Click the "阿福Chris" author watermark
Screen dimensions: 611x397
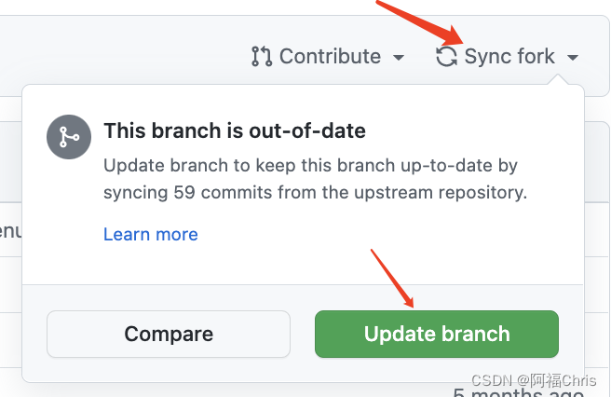click(x=562, y=380)
